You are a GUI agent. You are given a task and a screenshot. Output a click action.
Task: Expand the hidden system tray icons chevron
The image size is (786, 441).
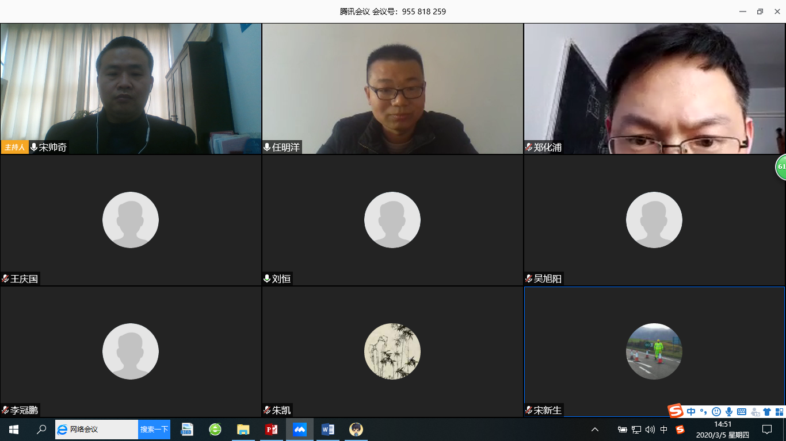pyautogui.click(x=595, y=429)
